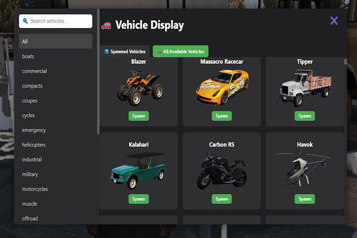This screenshot has width=357, height=238.
Task: Spawn the Tipper truck
Action: (x=305, y=116)
